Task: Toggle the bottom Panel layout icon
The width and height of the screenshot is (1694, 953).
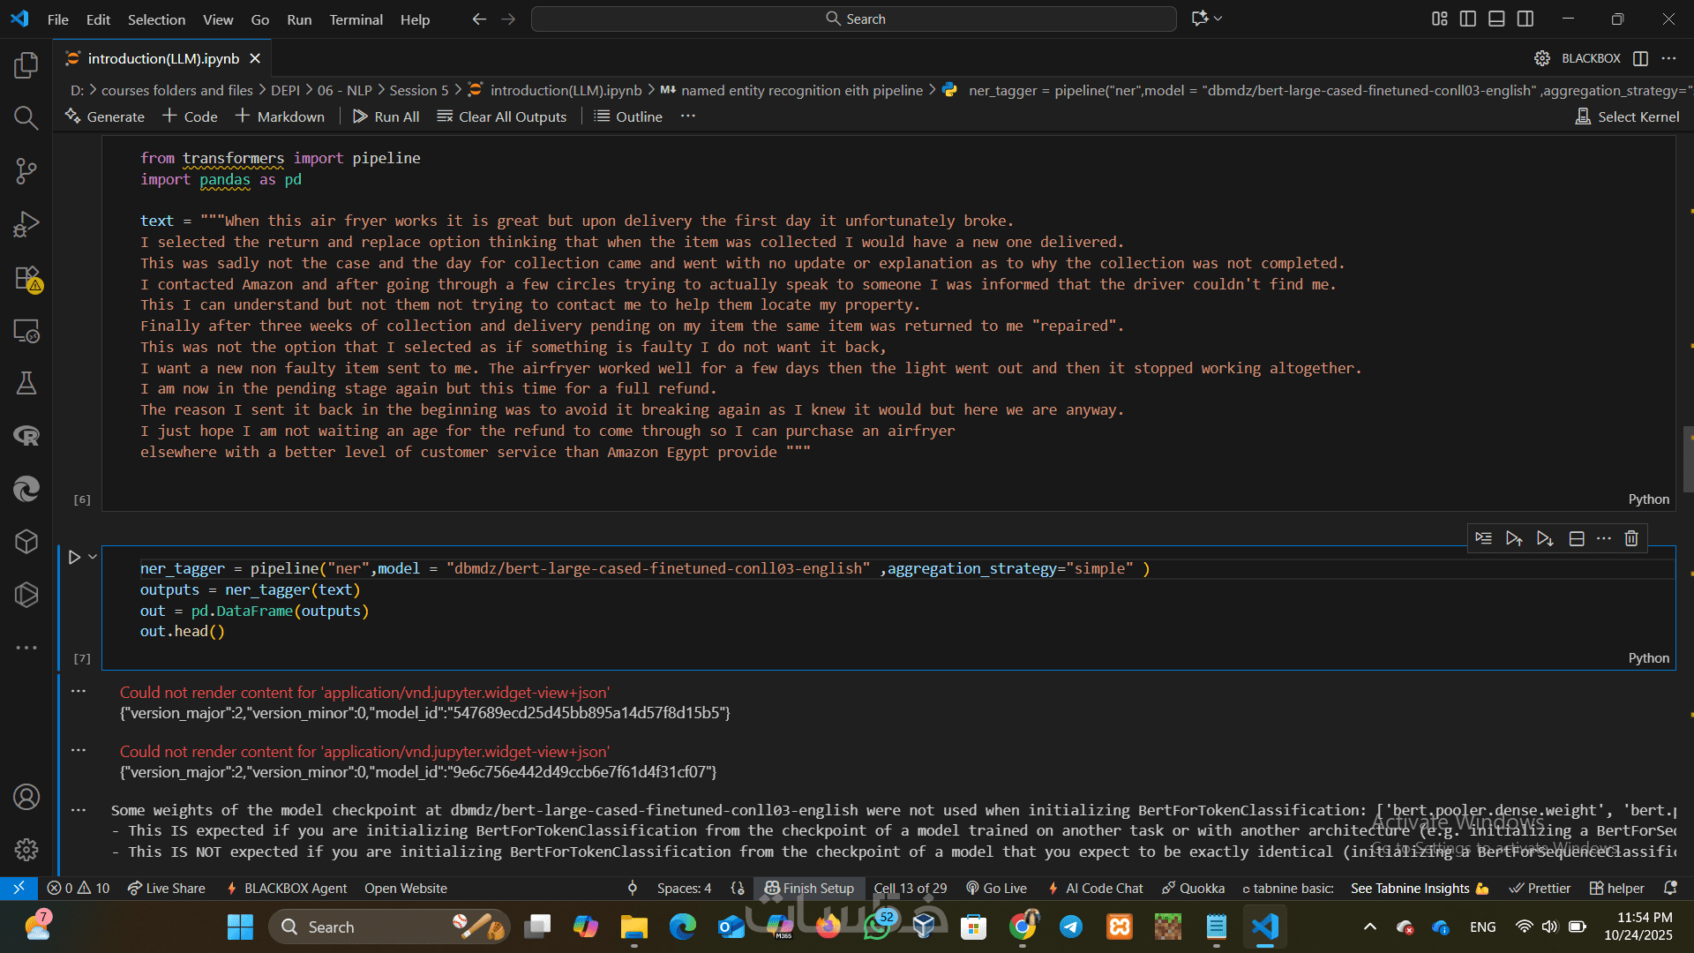Action: 1496,19
